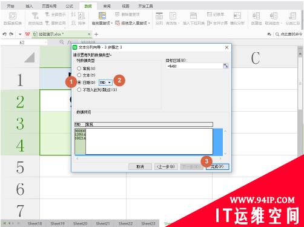The image size is (304, 227).
Task: Click the 自动筛选 auto filter icon
Action: point(35,16)
